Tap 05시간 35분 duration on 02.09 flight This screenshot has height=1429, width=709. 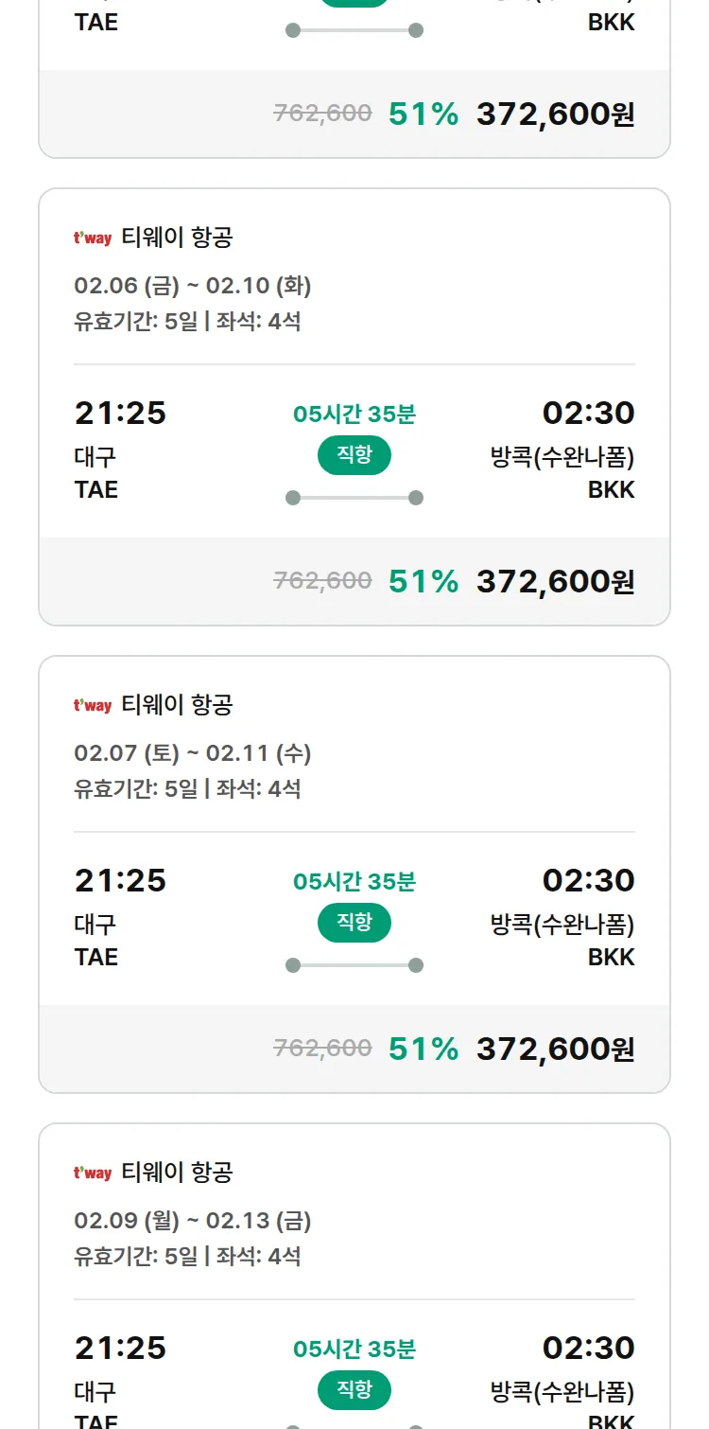[354, 1349]
